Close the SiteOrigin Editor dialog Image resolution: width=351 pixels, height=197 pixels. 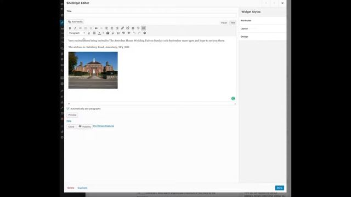click(282, 3)
